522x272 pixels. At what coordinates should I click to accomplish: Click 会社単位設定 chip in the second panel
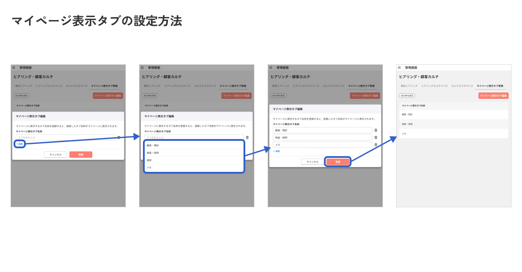150,95
